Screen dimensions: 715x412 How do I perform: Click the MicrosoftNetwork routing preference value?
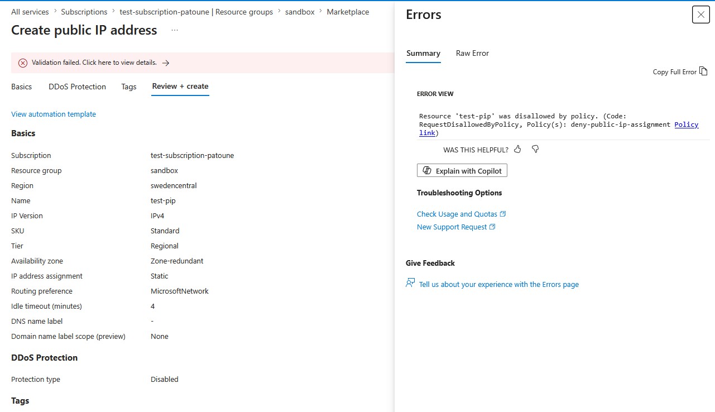180,291
